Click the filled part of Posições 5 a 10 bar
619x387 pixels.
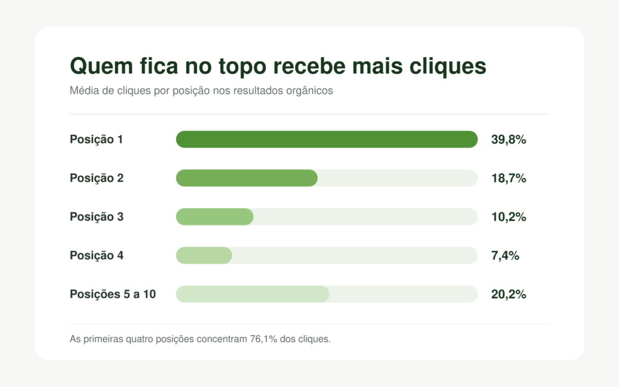point(253,294)
